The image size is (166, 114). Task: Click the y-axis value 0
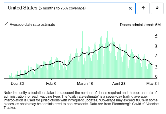156,76
